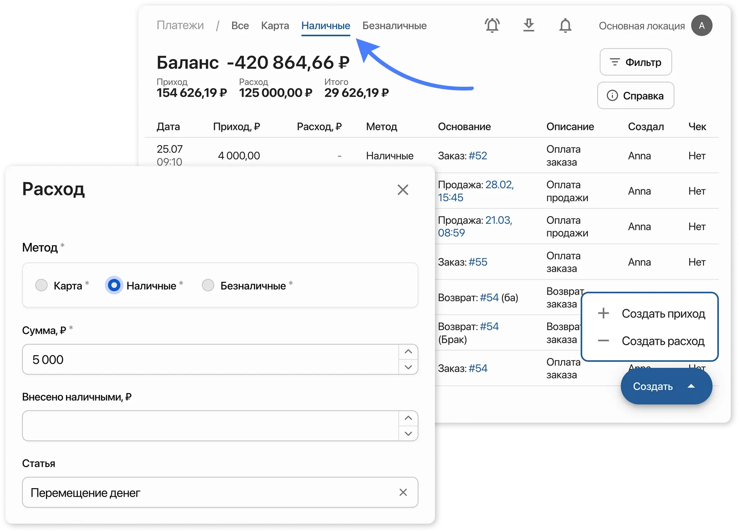Click the plus icon next to Создать приход
The image size is (739, 532).
[x=603, y=313]
